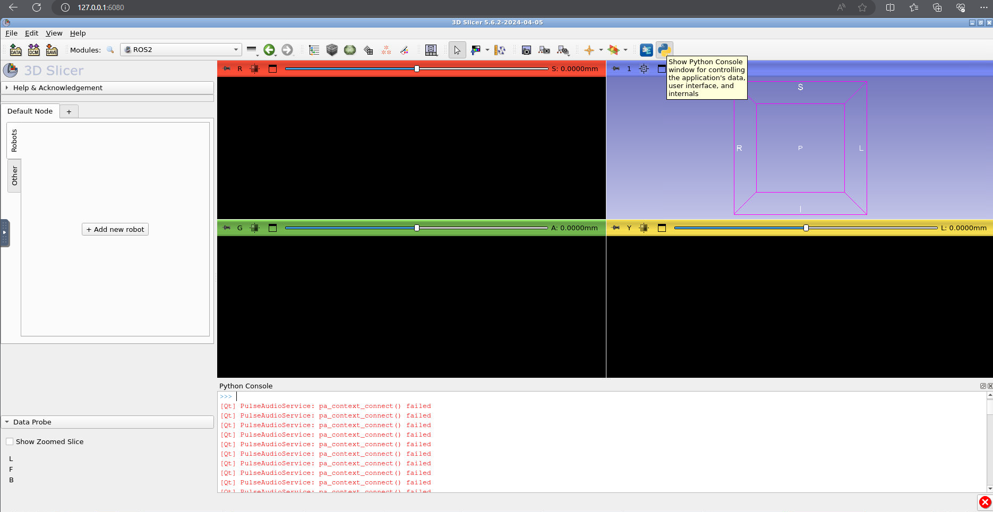The width and height of the screenshot is (993, 512).
Task: Enable Show Zoomed Slice checkbox
Action: pos(10,441)
